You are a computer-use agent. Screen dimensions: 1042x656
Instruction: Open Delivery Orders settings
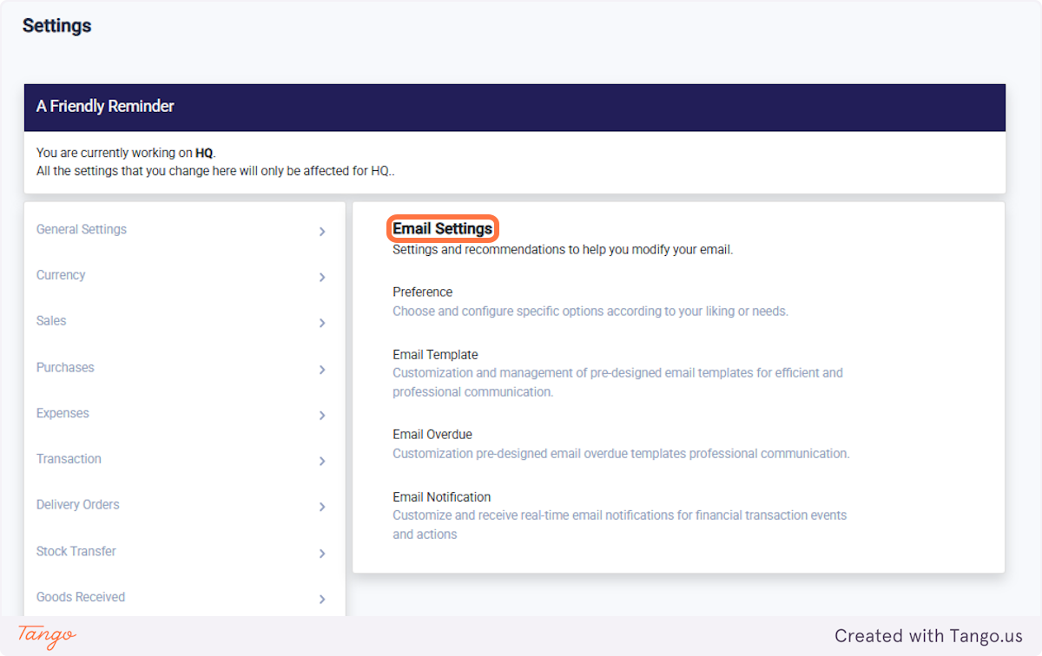78,505
